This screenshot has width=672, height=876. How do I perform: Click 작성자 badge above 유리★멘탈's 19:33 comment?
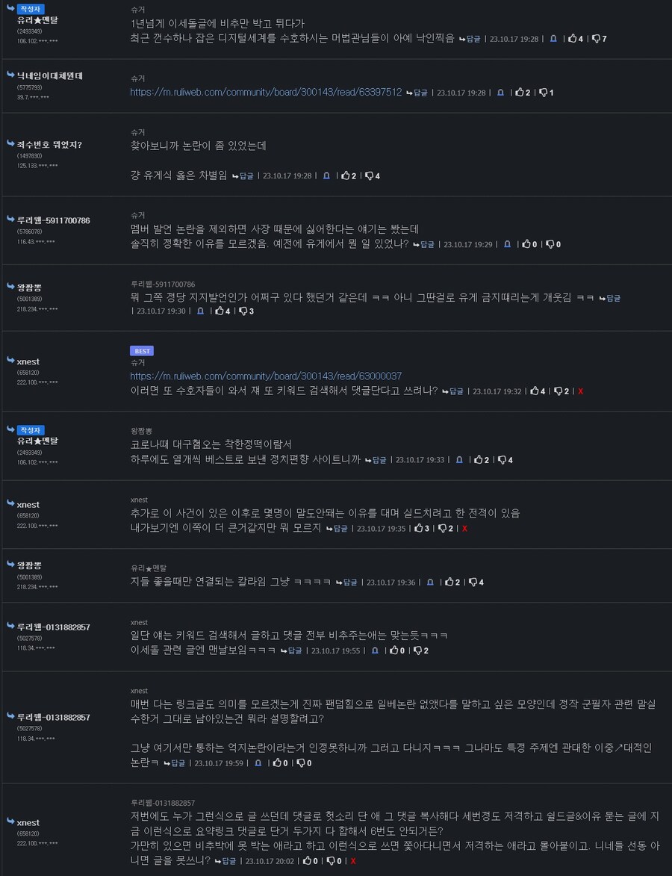[30, 430]
